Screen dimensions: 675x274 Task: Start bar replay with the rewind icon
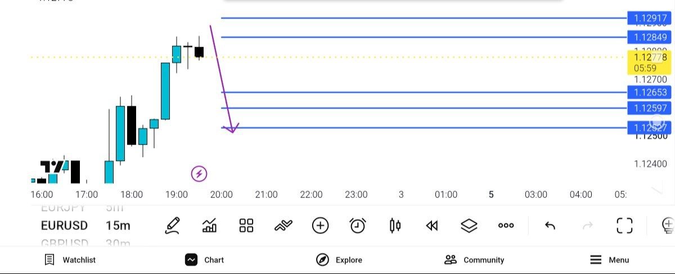[x=431, y=226]
